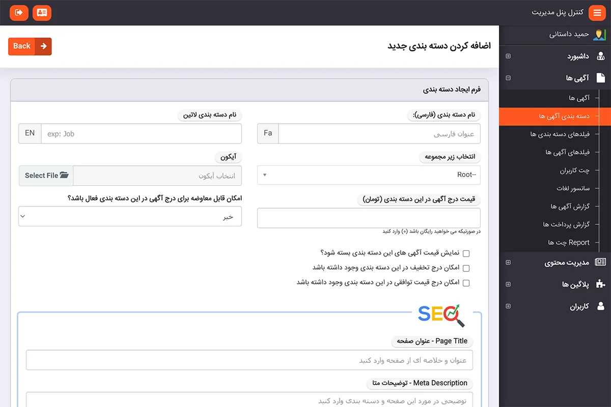Open the انتخاب زیر مجموعه Root dropdown
This screenshot has height=407, width=611.
click(369, 175)
